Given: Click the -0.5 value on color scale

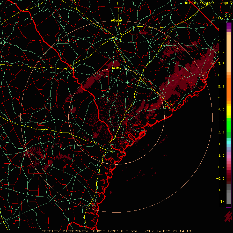Looking at the screenshot, I should 220,179.
